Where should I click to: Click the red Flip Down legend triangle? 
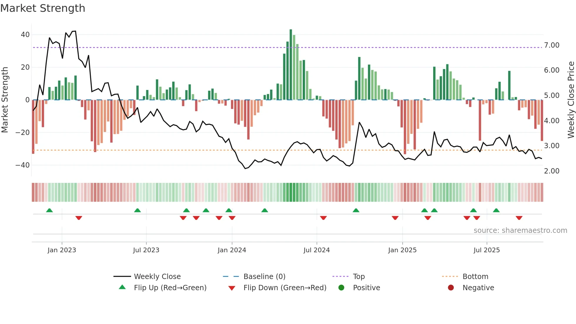pyautogui.click(x=232, y=288)
